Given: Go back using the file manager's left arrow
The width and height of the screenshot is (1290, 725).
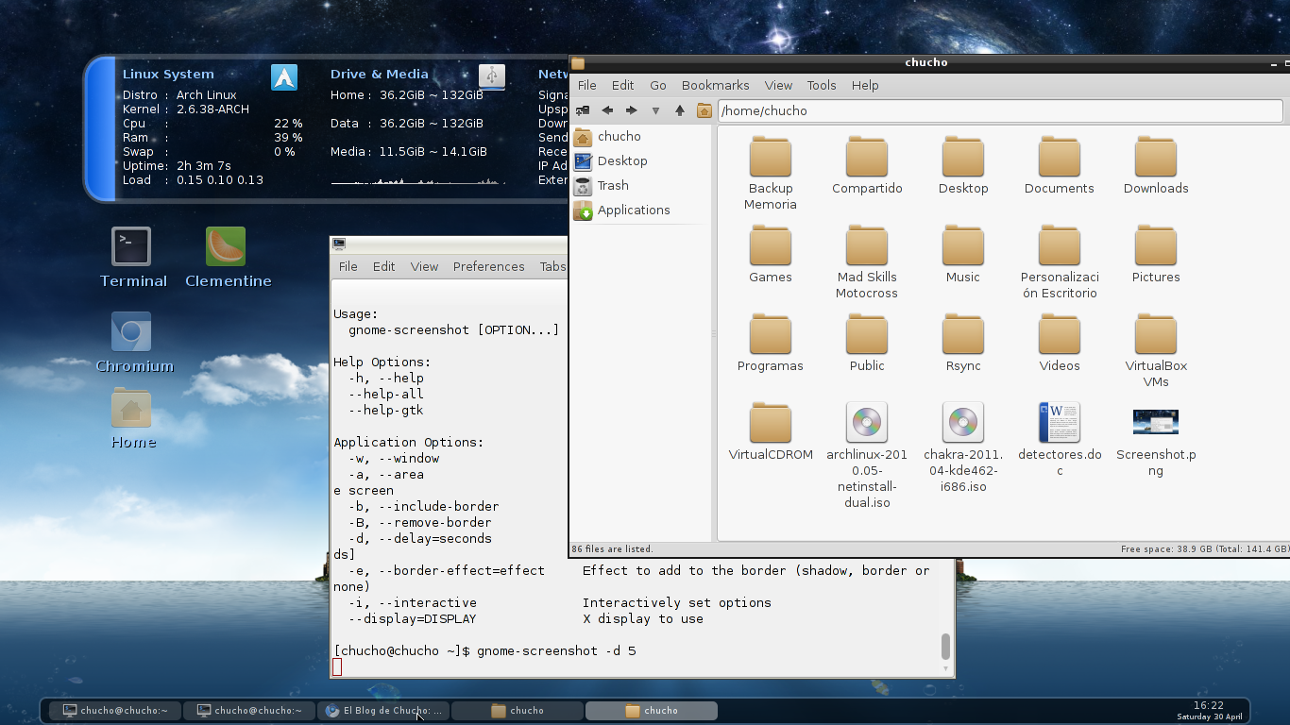Looking at the screenshot, I should point(607,110).
